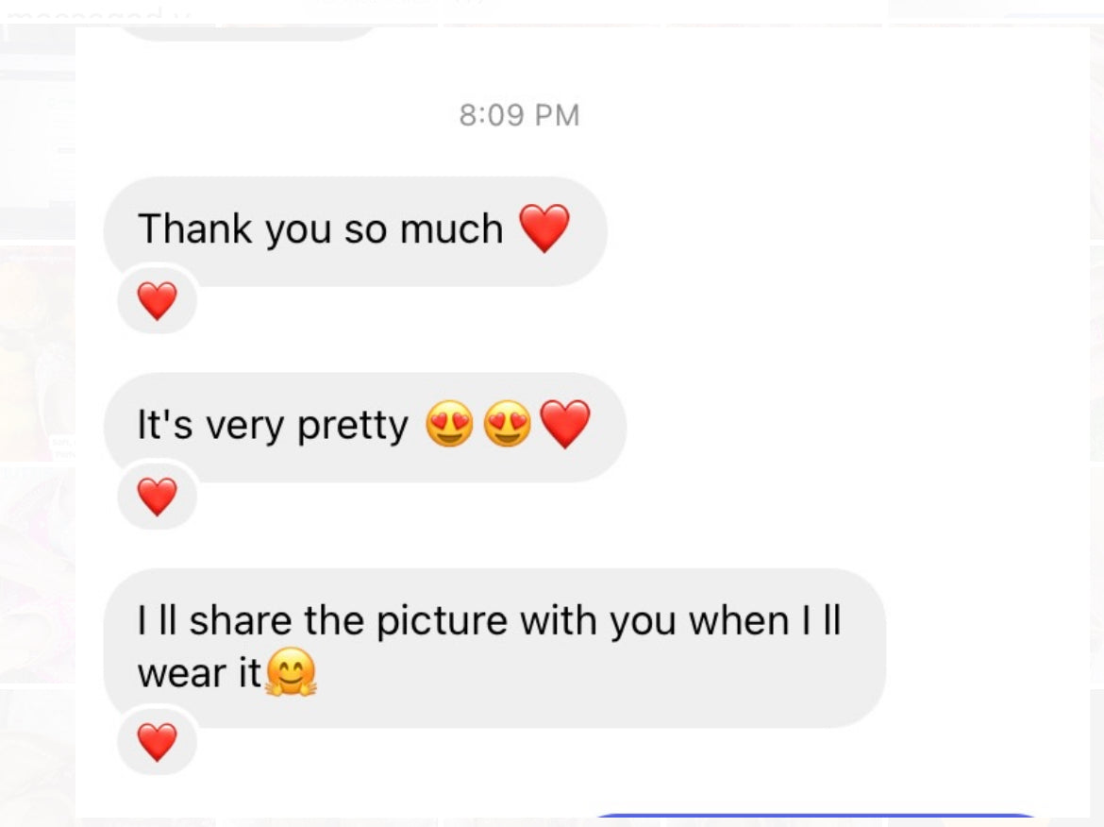Click first heart-eyes emoji in "It's very pretty"
This screenshot has height=827, width=1104.
[448, 425]
